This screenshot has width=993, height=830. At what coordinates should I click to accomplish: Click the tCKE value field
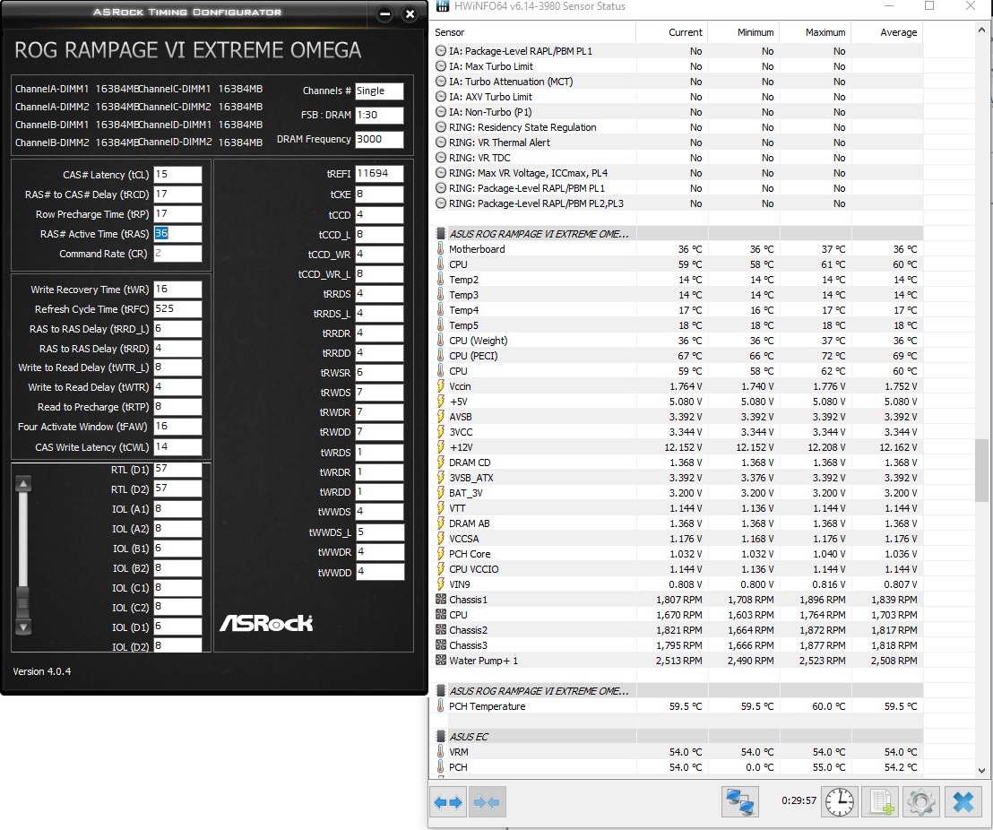point(379,194)
